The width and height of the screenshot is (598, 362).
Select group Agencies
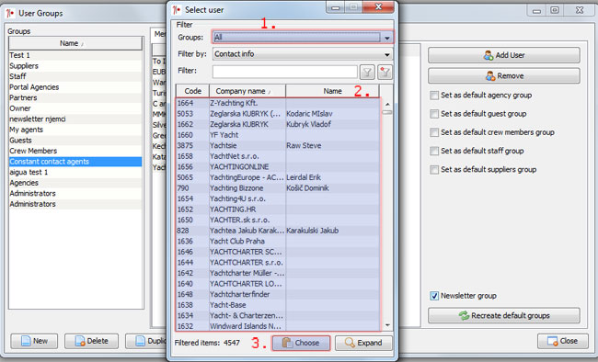[x=75, y=183]
